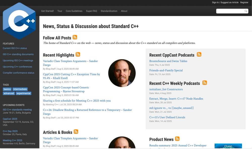
Task: Open the Tour menu item
Action: coord(60,11)
